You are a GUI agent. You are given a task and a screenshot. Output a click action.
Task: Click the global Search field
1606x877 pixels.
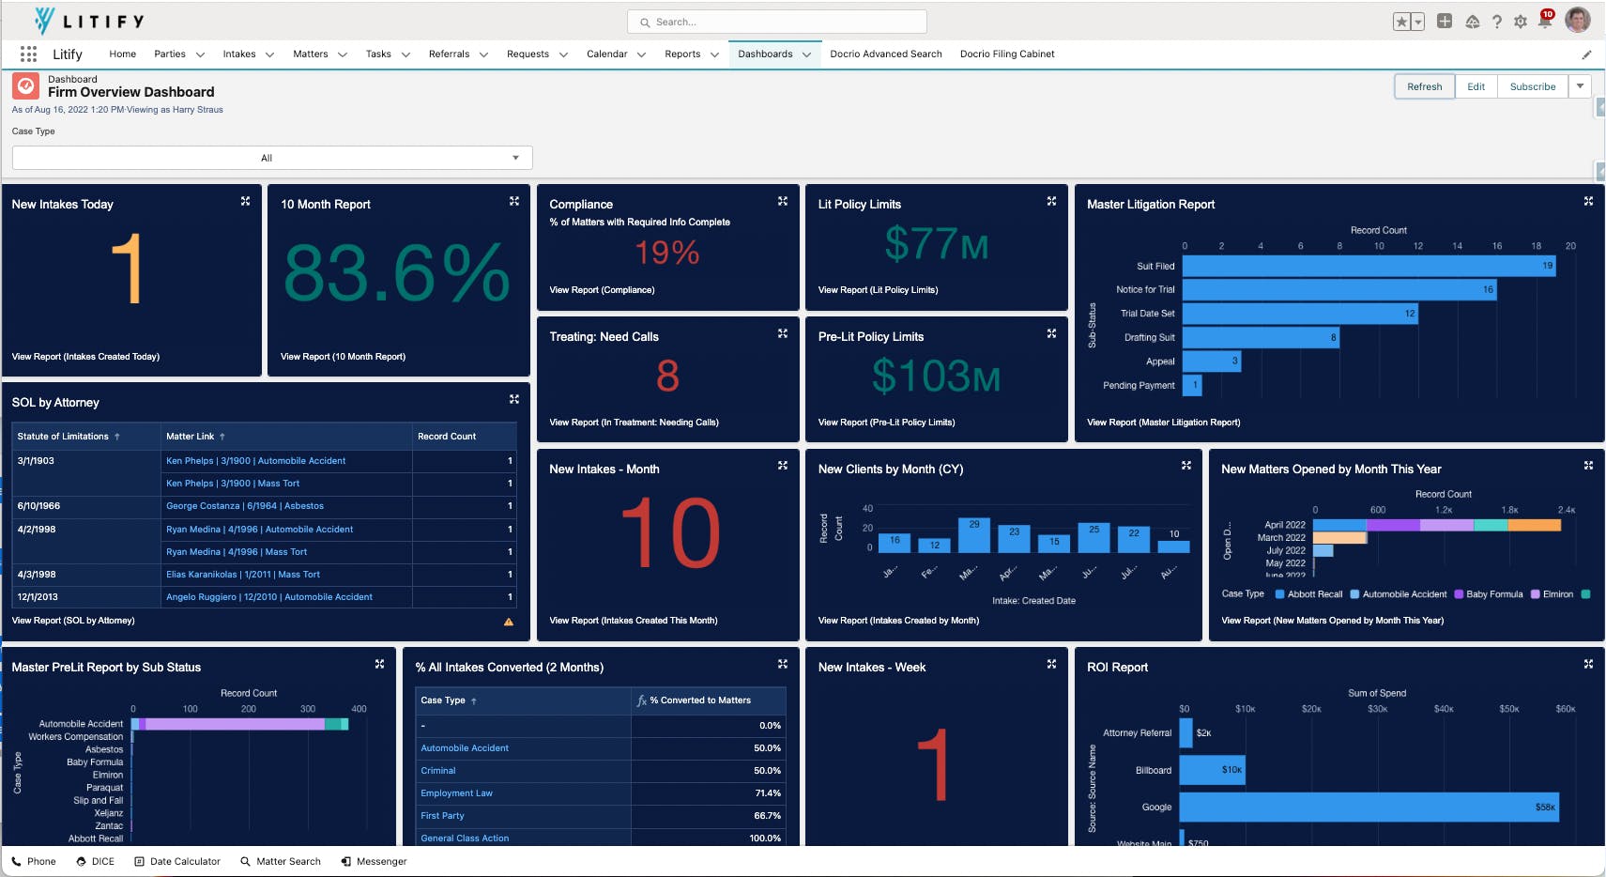pos(777,22)
